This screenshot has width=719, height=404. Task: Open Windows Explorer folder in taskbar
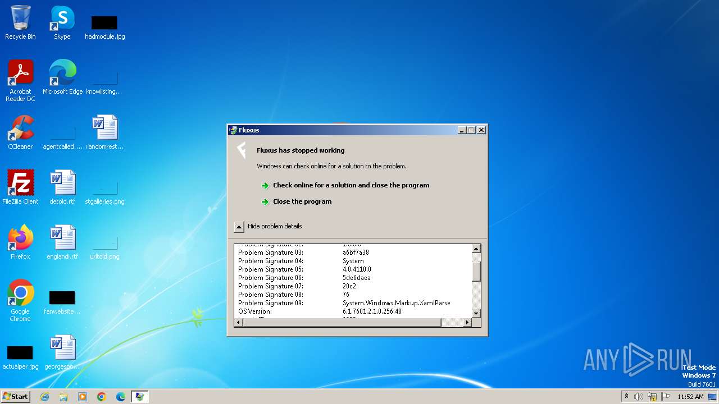tap(63, 397)
